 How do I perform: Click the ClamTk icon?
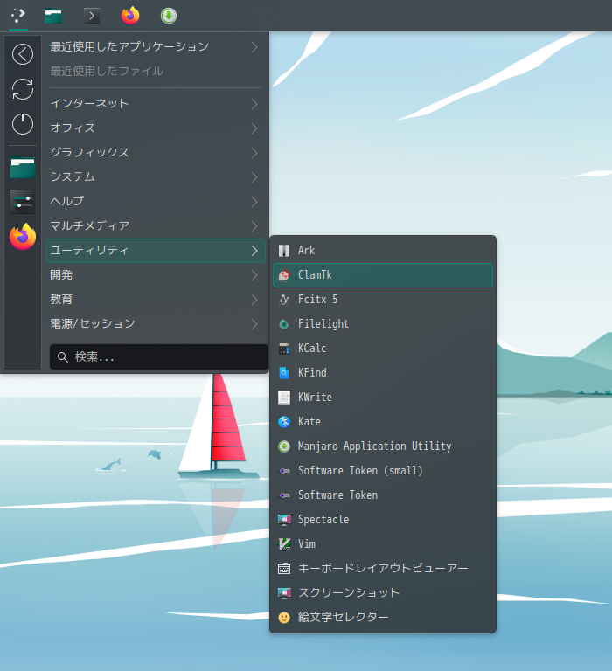(x=284, y=274)
